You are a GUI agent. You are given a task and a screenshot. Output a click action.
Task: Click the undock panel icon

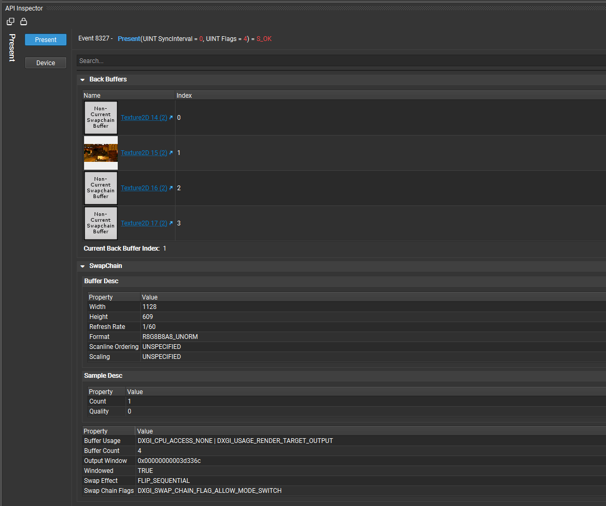tap(10, 21)
